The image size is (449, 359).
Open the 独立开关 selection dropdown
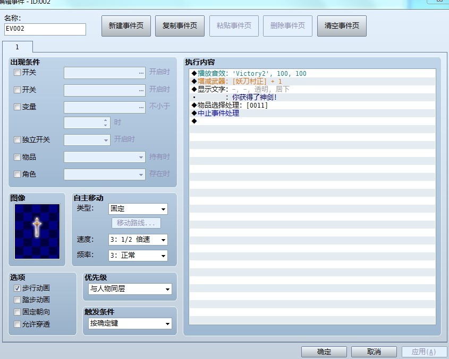click(87, 140)
